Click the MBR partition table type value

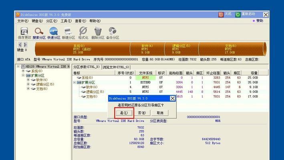click(218, 121)
